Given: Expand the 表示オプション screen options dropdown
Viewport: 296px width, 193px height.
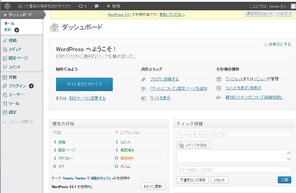Looking at the screenshot, I should 259,13.
